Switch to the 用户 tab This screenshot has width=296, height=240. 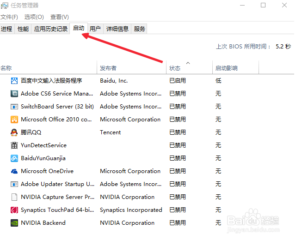point(95,29)
